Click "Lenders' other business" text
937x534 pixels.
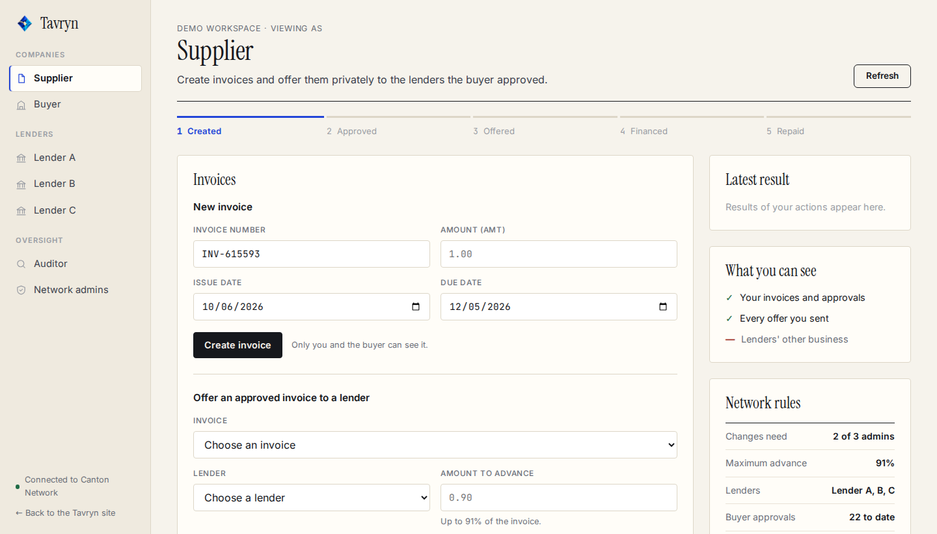click(x=794, y=339)
